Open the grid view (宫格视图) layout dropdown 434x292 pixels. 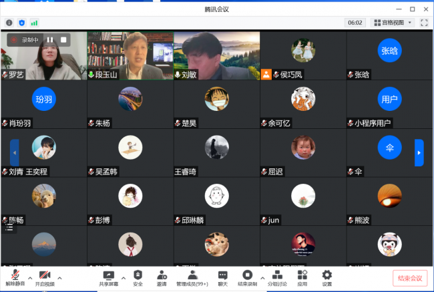coord(393,23)
